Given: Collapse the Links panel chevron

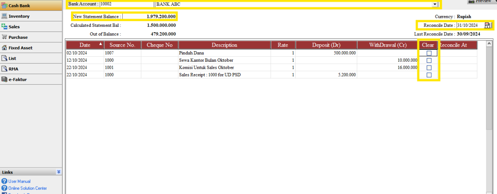Looking at the screenshot, I should pos(58,172).
